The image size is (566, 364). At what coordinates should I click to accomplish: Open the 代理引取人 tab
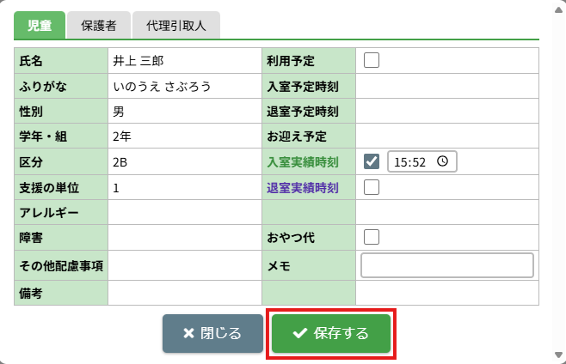click(176, 26)
